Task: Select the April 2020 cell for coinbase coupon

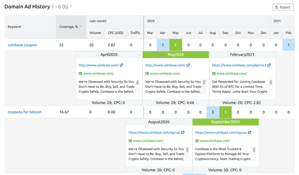Action: tap(163, 45)
